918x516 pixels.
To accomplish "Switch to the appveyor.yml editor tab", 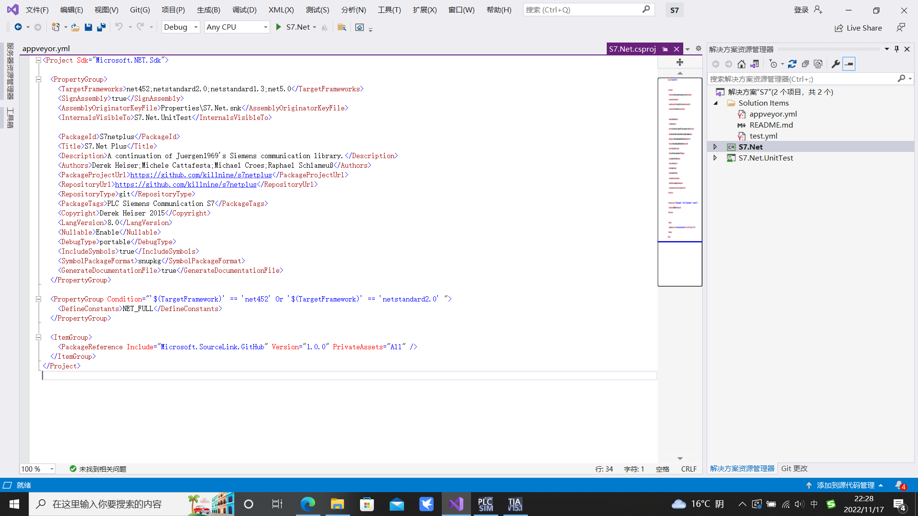I will click(46, 48).
